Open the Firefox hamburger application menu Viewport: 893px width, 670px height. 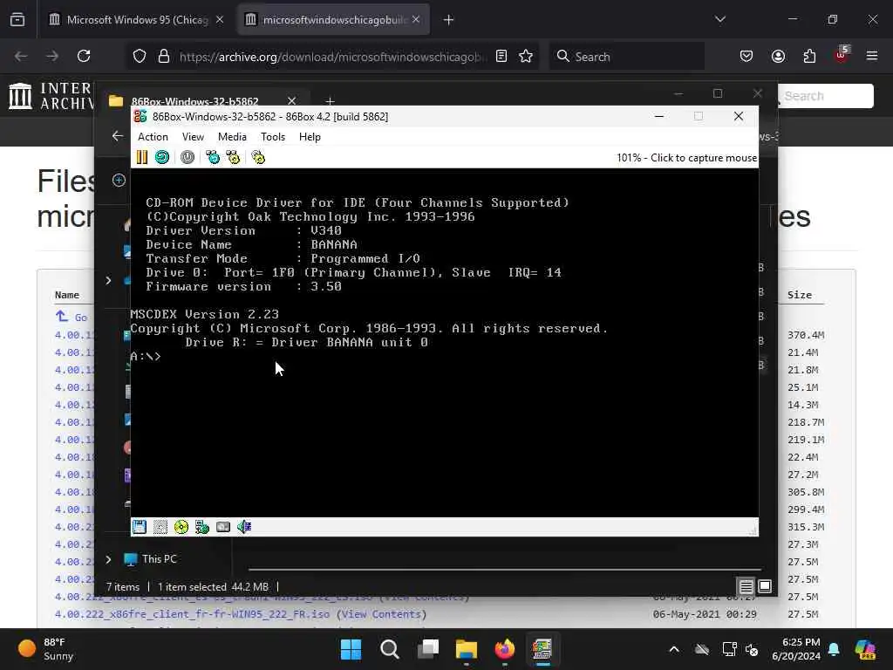click(872, 56)
